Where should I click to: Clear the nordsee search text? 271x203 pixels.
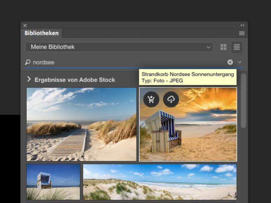230,62
